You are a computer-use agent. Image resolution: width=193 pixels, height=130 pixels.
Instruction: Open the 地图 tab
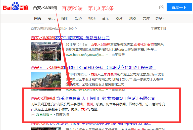pos(133,18)
